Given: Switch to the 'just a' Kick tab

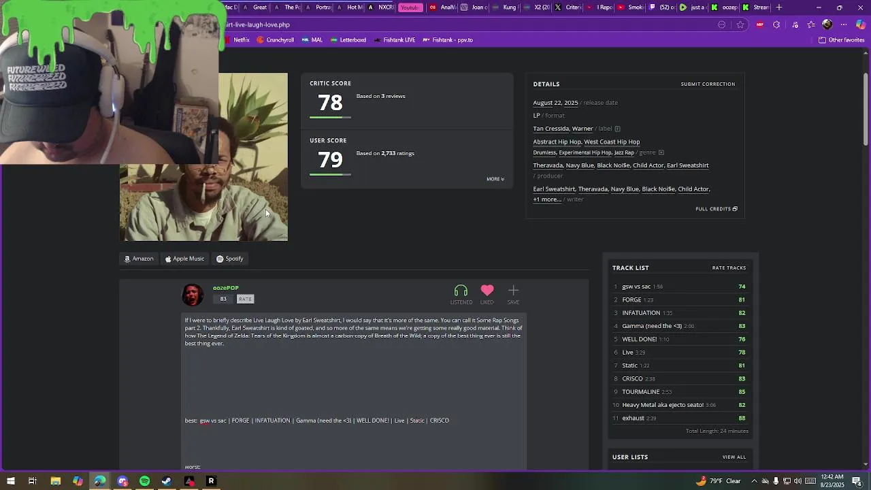Looking at the screenshot, I should [692, 7].
